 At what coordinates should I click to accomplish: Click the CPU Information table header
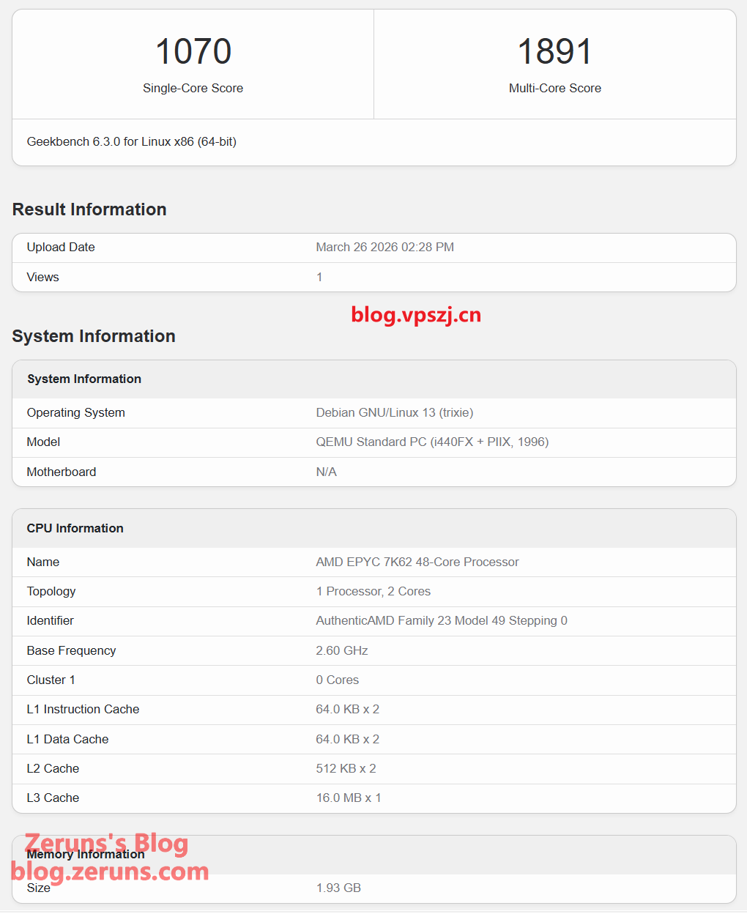tap(75, 529)
